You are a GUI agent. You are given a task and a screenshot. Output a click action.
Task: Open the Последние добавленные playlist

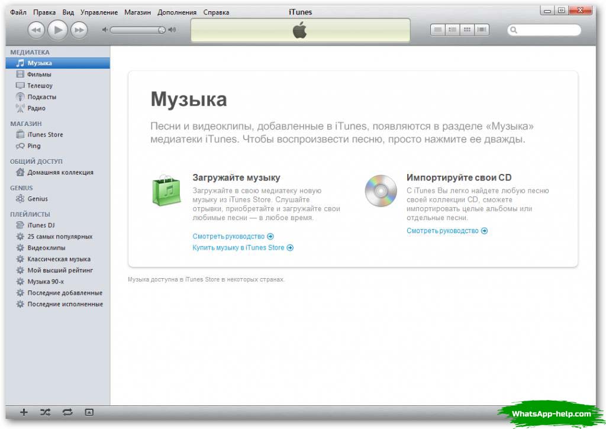coord(57,293)
